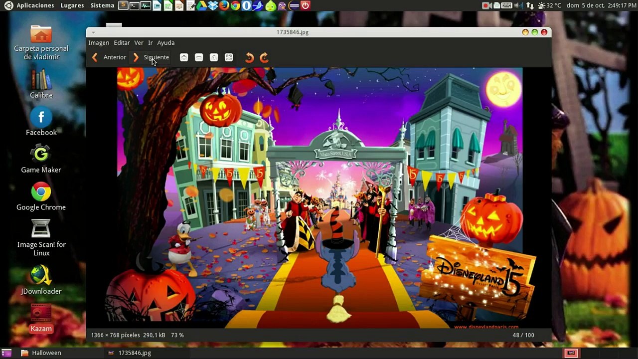Screen dimensions: 638x359
Task: Open the keyboard indicator in the tray
Action: [507, 5]
